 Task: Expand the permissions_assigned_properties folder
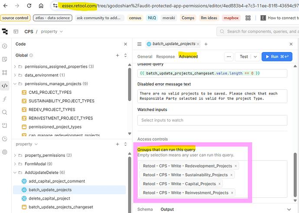point(15,67)
